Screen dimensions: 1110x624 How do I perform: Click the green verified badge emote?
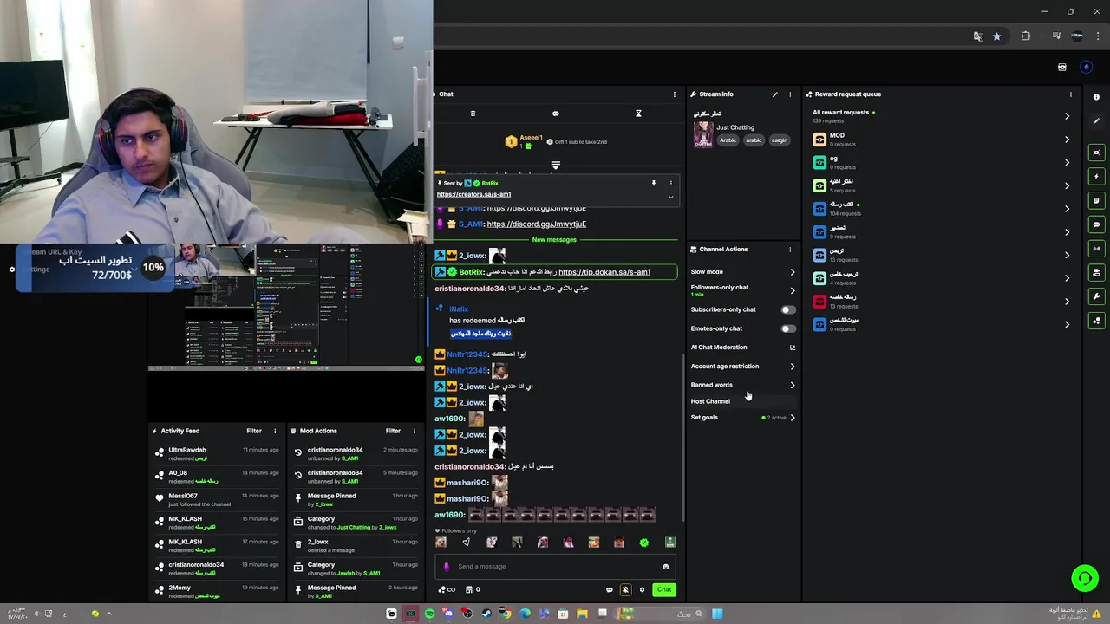(x=643, y=543)
